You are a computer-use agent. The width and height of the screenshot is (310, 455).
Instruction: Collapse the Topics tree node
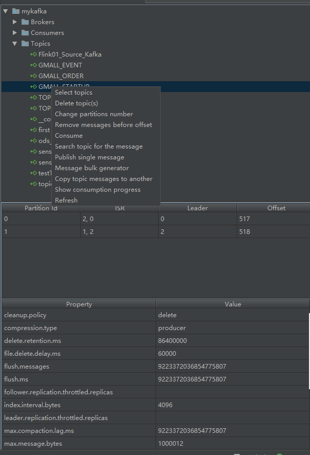(14, 43)
